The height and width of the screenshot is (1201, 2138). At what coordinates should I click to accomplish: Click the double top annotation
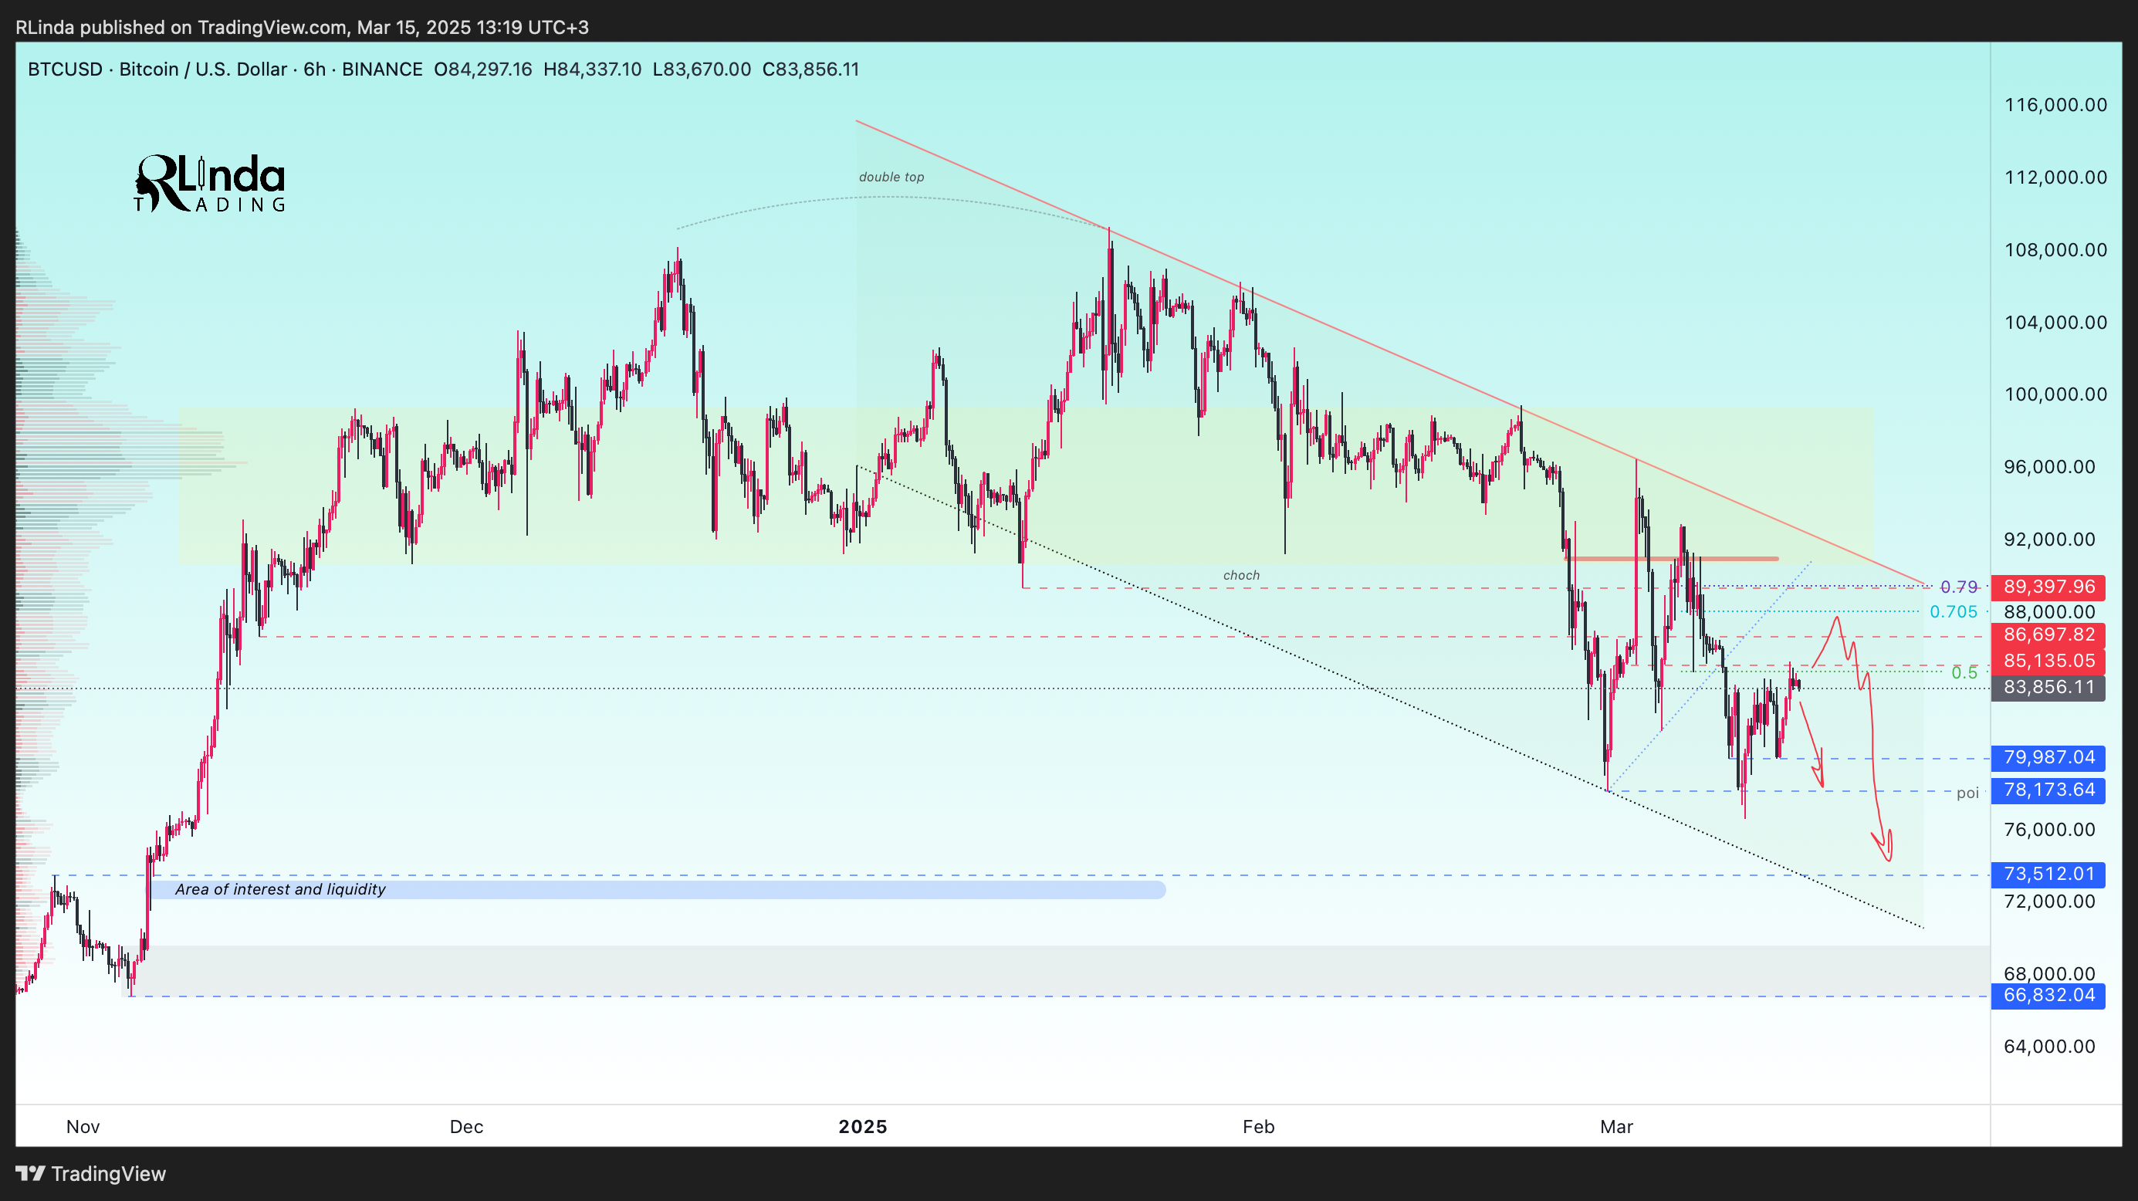pyautogui.click(x=891, y=177)
